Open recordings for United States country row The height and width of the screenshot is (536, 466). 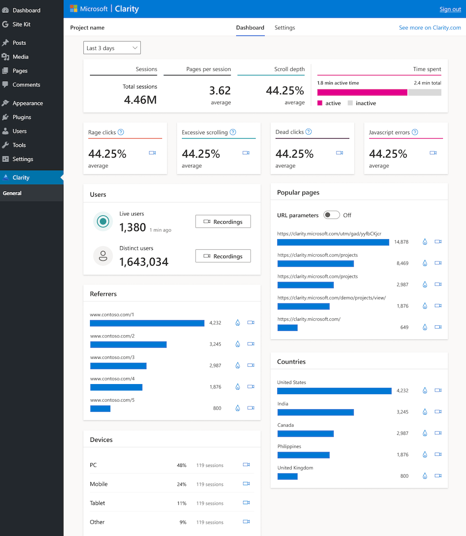click(x=438, y=391)
